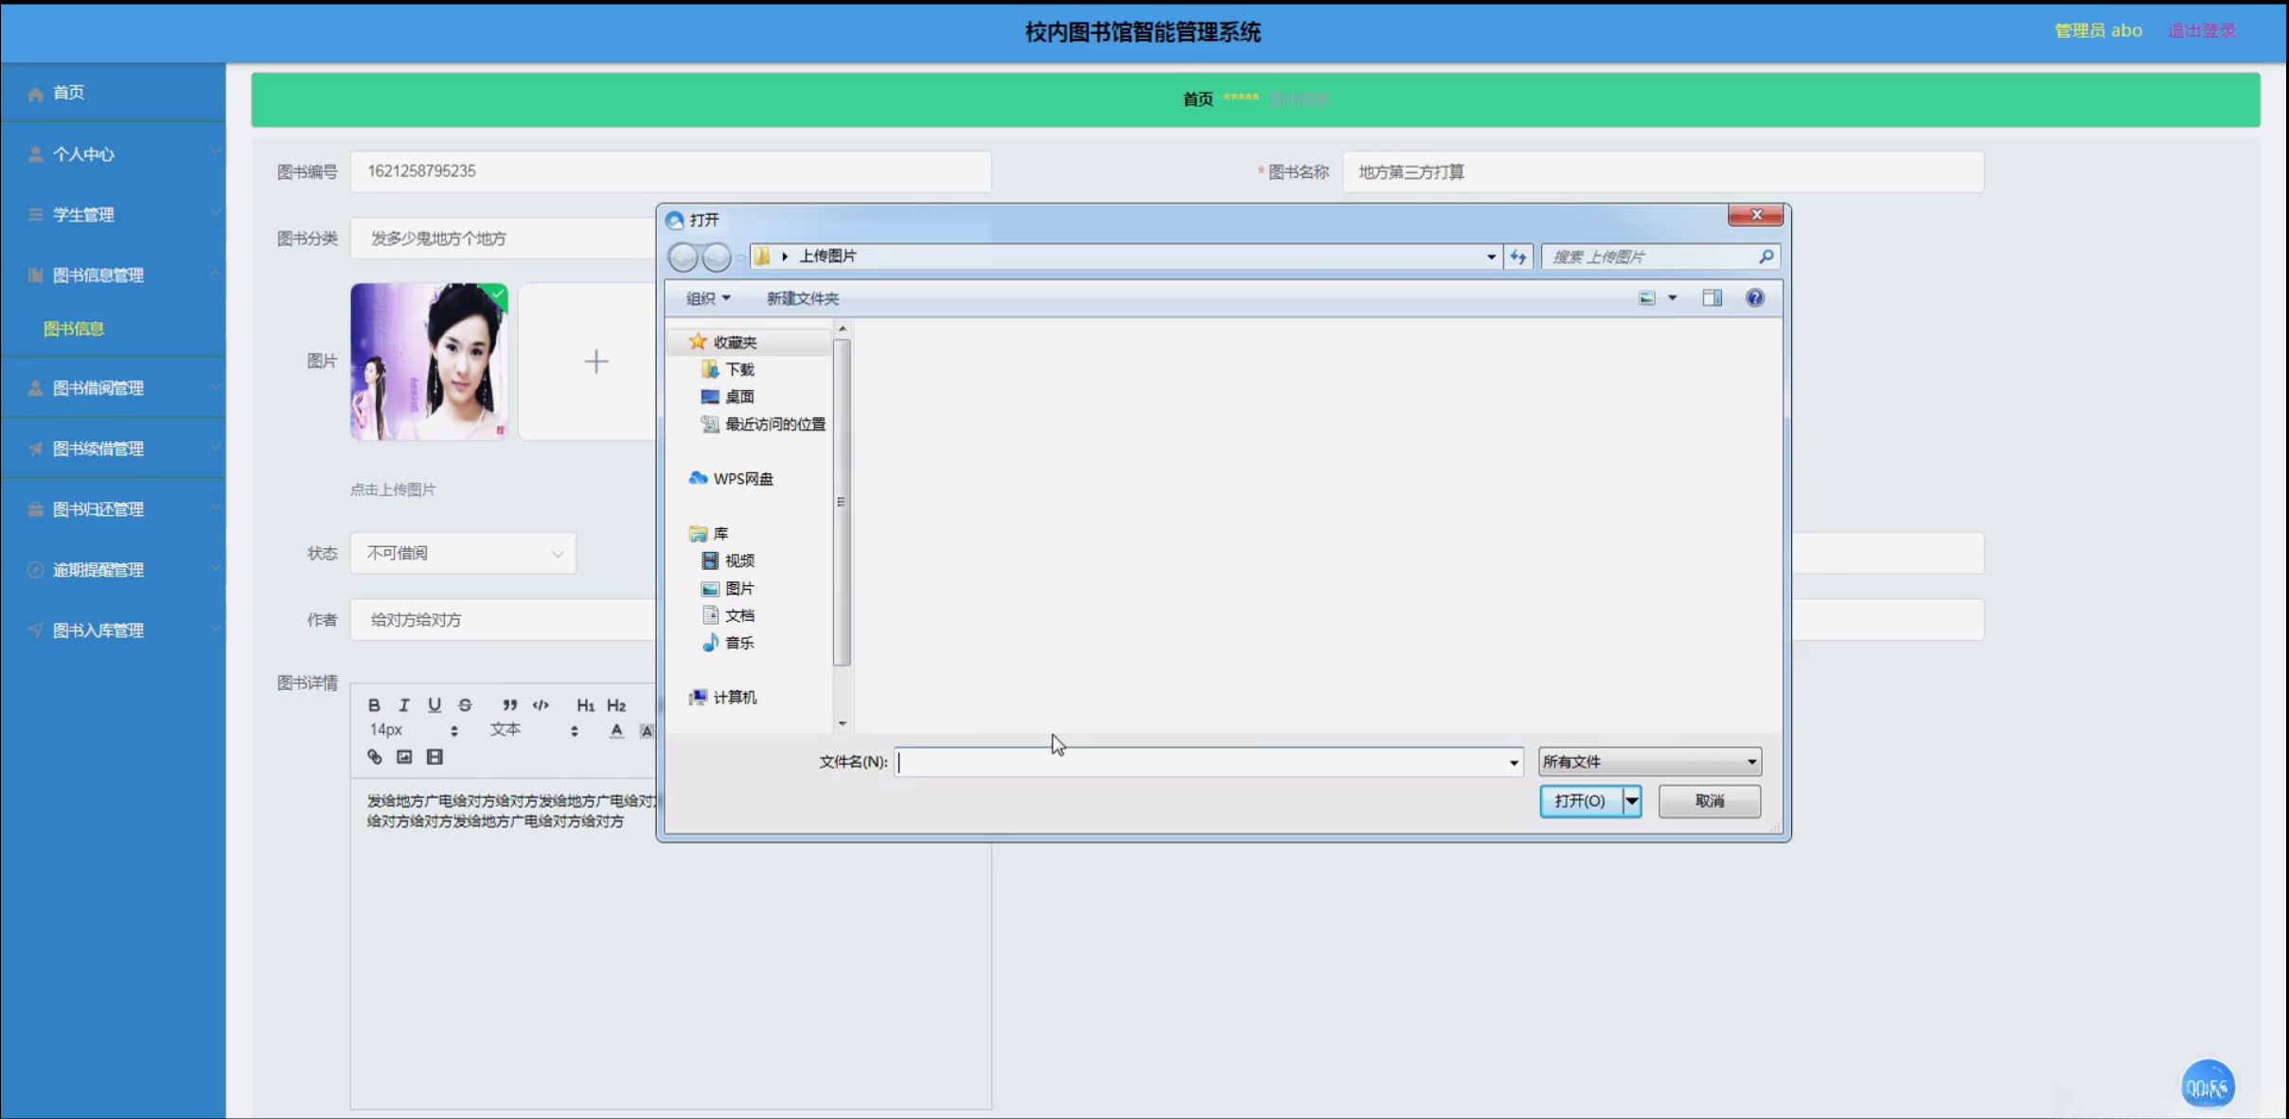Click the refresh icon beside the address bar
The height and width of the screenshot is (1119, 2289).
pyautogui.click(x=1518, y=257)
